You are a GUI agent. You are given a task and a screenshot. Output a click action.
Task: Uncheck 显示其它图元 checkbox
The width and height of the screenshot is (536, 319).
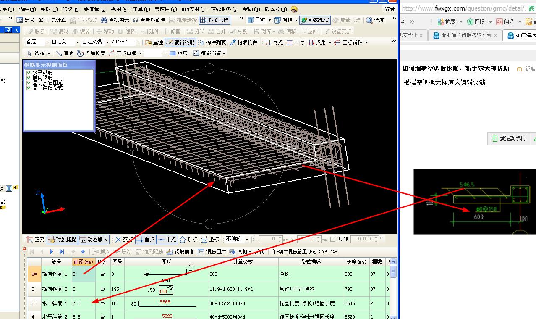click(29, 83)
